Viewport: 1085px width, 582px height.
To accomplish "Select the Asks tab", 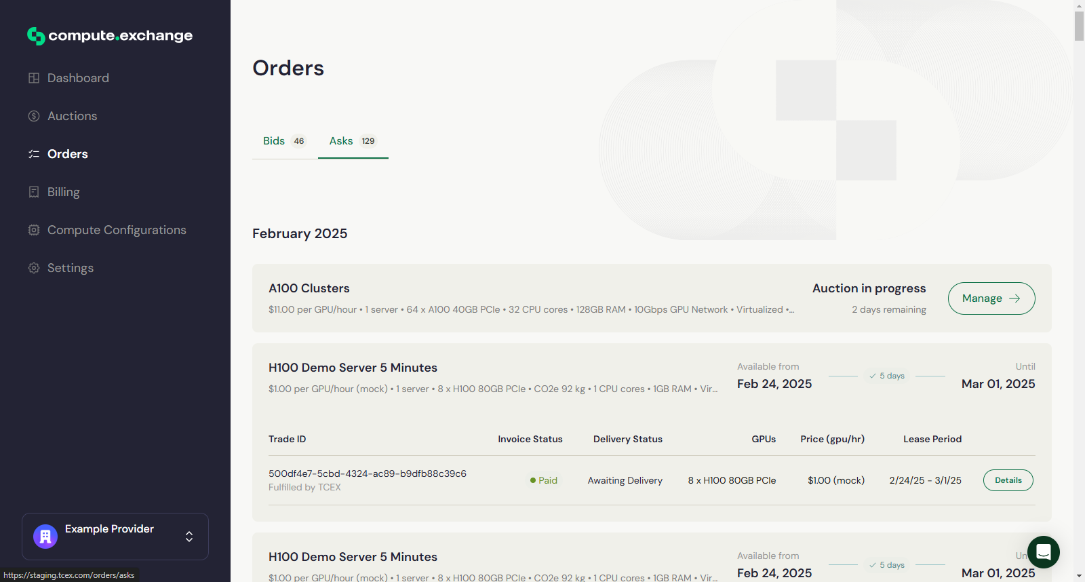I will tap(353, 141).
